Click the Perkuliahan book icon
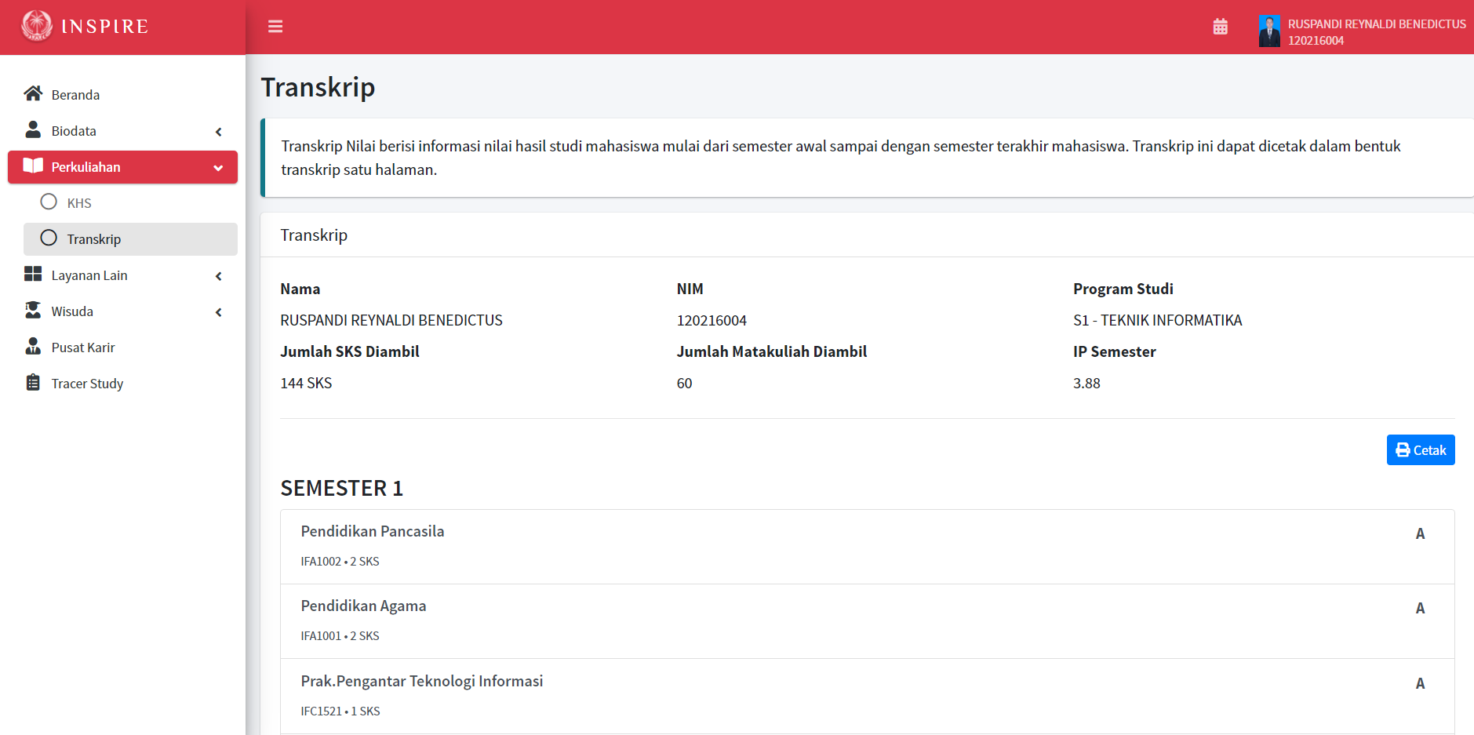This screenshot has width=1474, height=735. (x=33, y=166)
